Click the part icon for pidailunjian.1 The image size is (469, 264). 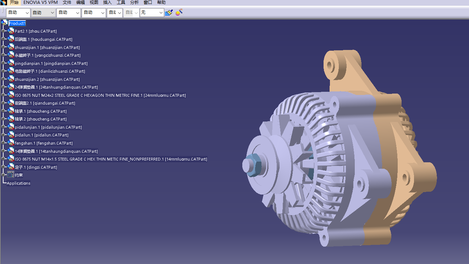tap(11, 127)
